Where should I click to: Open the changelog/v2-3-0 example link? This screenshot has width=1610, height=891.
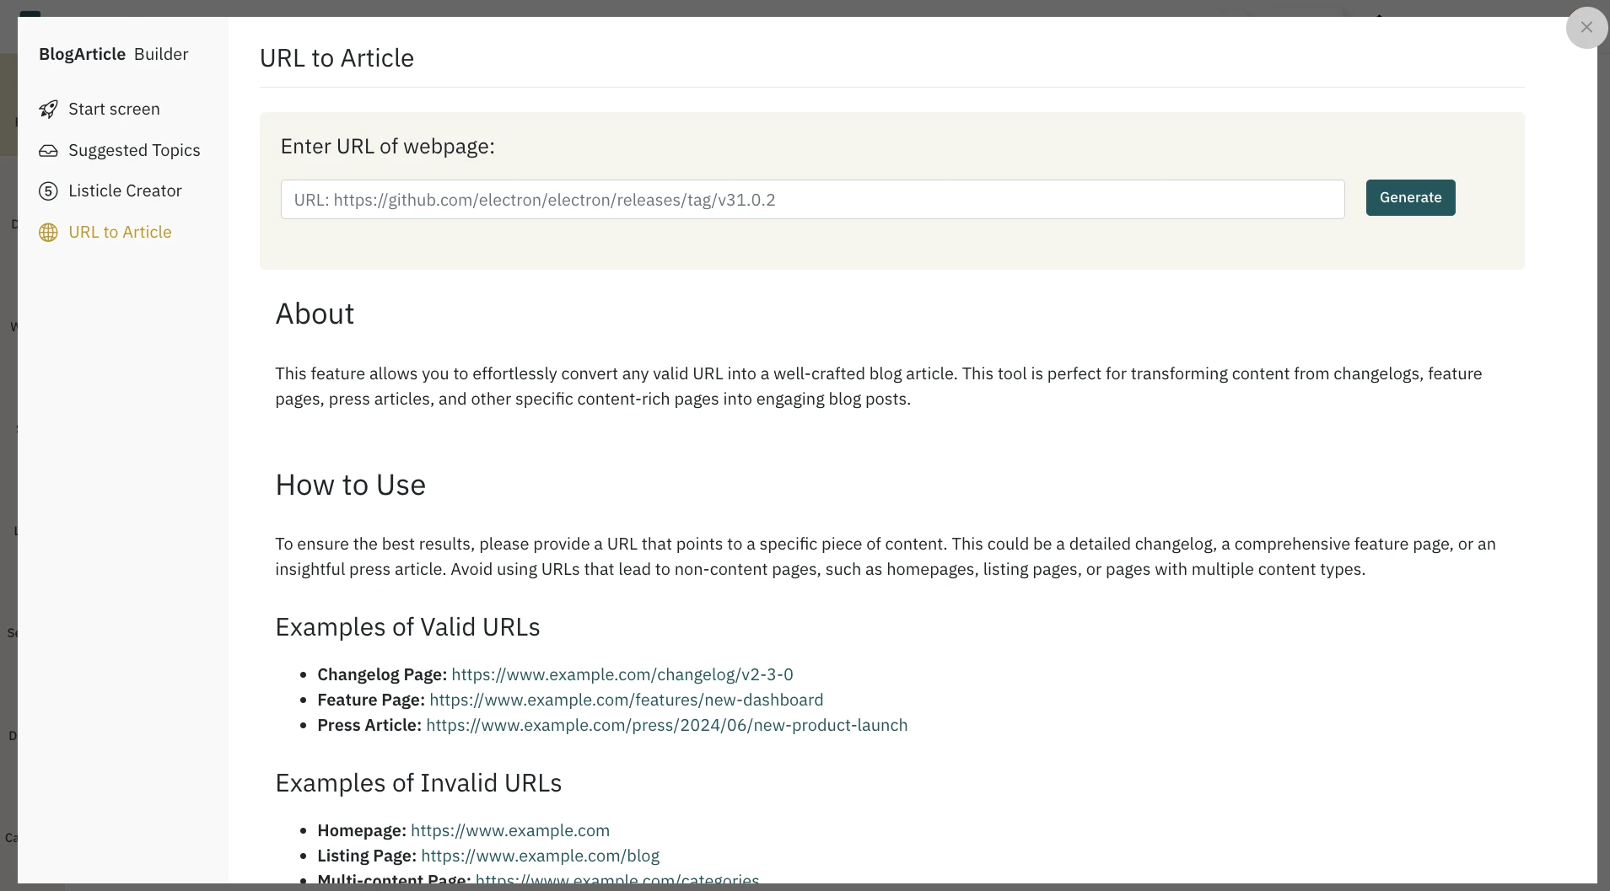(x=622, y=674)
